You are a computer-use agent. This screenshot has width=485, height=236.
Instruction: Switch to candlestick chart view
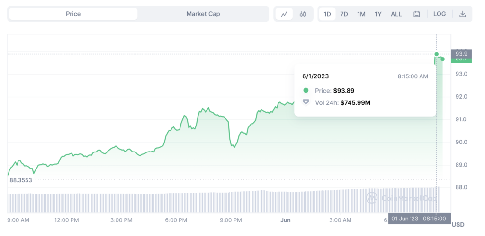(x=303, y=14)
